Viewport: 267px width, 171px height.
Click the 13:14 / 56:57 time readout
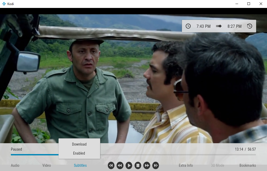tap(245, 149)
